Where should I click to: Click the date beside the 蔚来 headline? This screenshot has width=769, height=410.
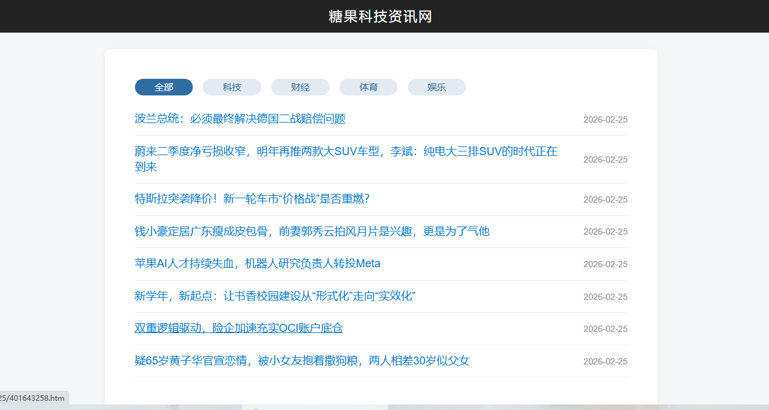[605, 159]
